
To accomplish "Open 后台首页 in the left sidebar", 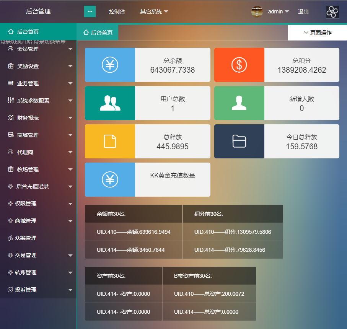I will 28,32.
